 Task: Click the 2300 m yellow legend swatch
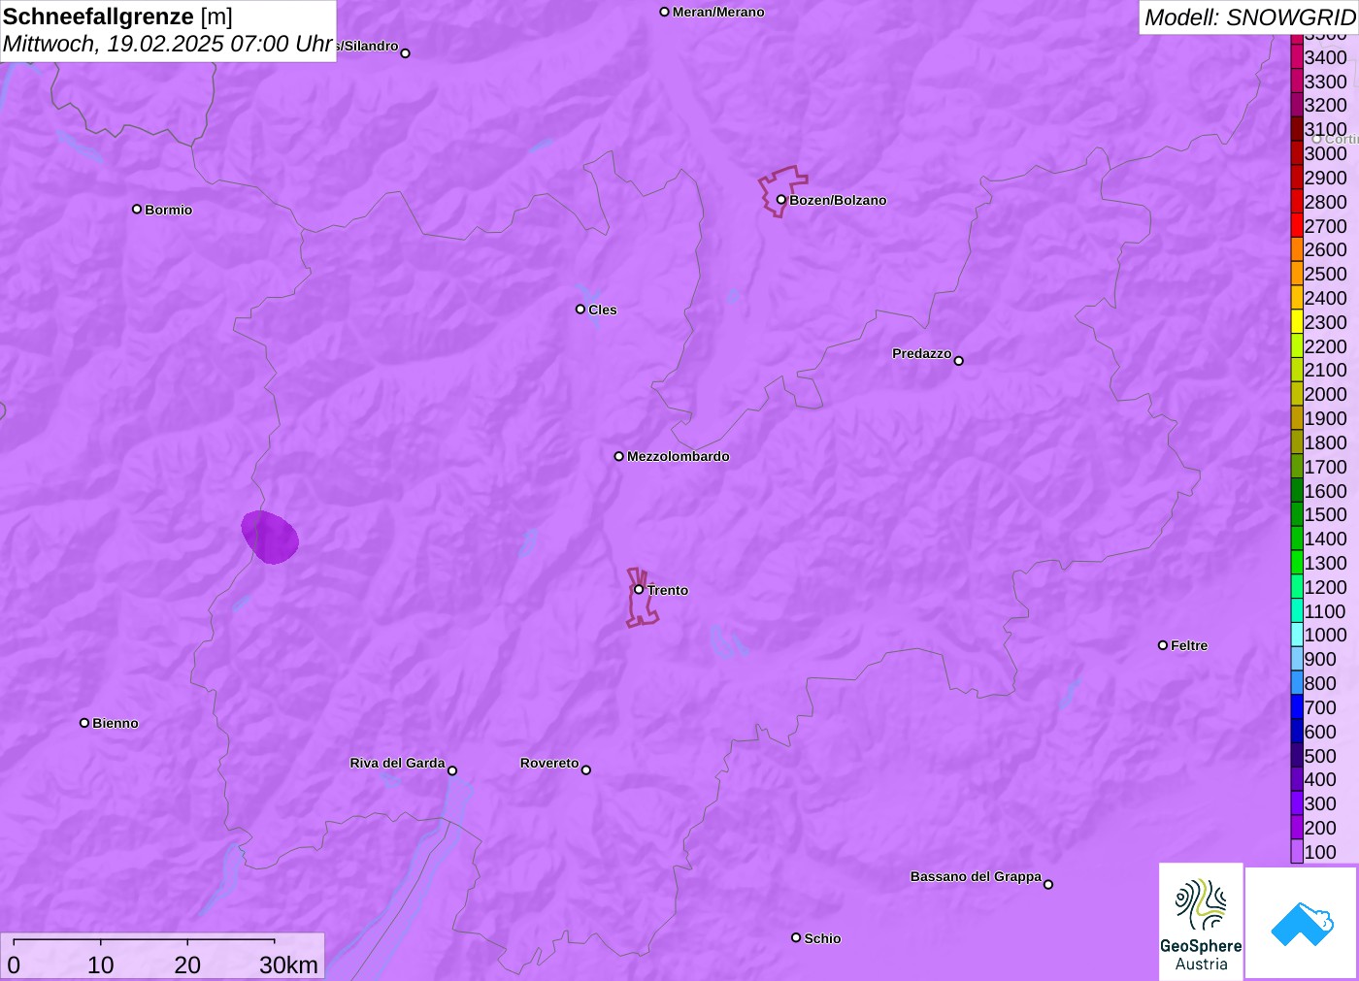coord(1297,322)
